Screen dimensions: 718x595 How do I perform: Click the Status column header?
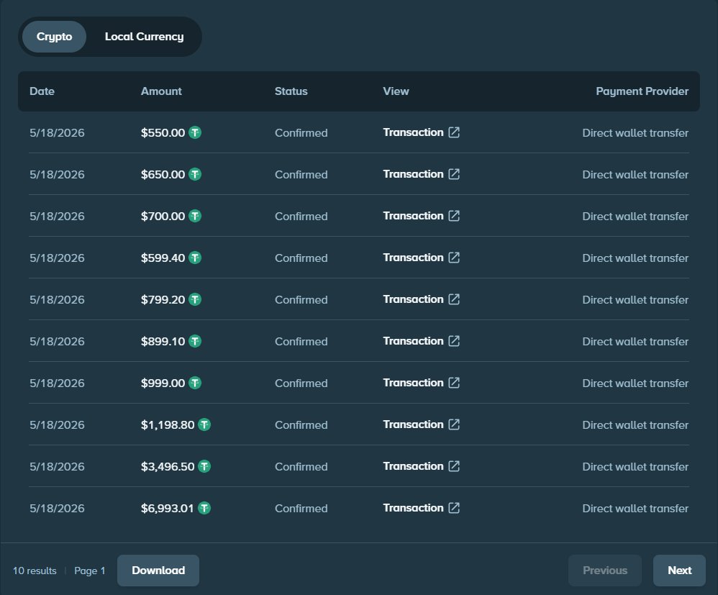pyautogui.click(x=291, y=91)
